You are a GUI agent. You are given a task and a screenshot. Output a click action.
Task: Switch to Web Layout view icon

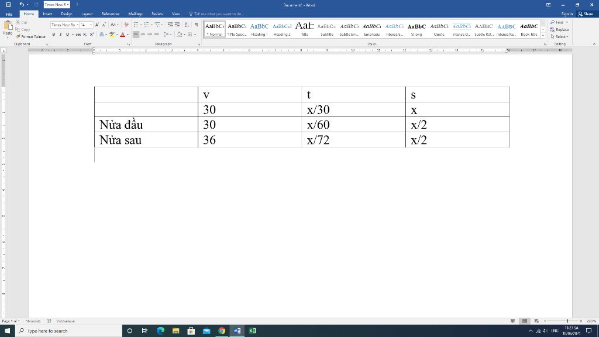[x=536, y=321]
